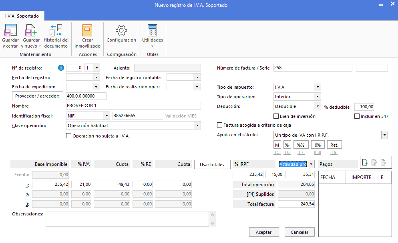Open Fecha de expedición date picker
Screen dimensions: 398x243
click(x=96, y=87)
